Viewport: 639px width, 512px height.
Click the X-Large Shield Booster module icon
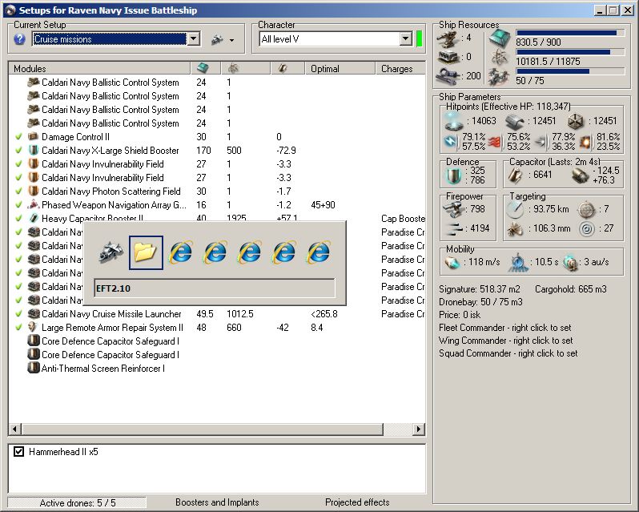(x=33, y=150)
